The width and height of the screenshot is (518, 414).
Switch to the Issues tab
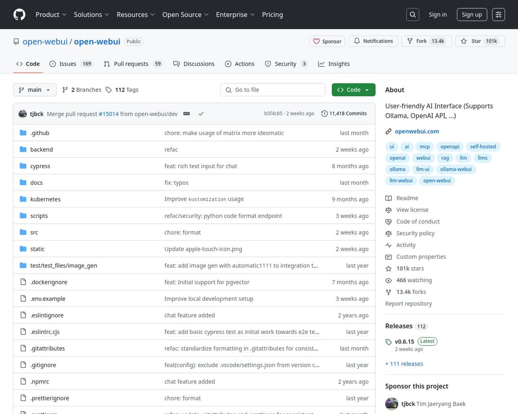click(71, 64)
